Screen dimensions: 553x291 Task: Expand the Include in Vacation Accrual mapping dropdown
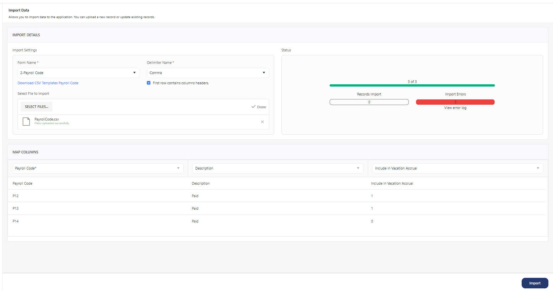(458, 168)
